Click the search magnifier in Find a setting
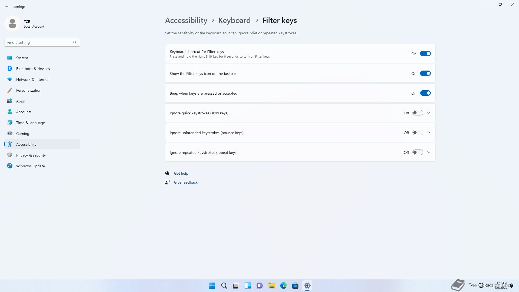 75,42
